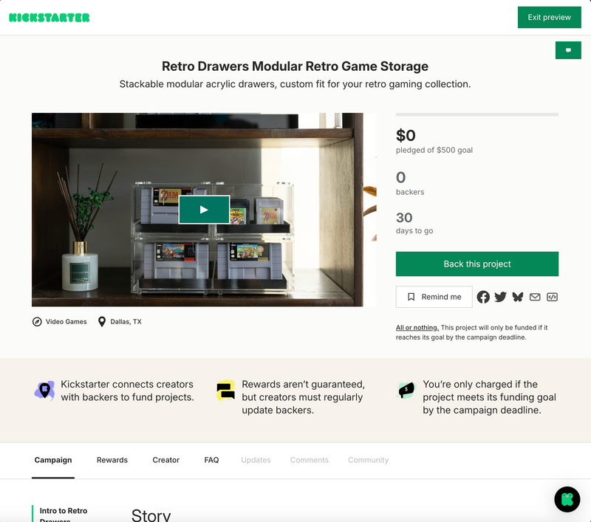Open the All or nothing link
The height and width of the screenshot is (522, 591).
(417, 328)
